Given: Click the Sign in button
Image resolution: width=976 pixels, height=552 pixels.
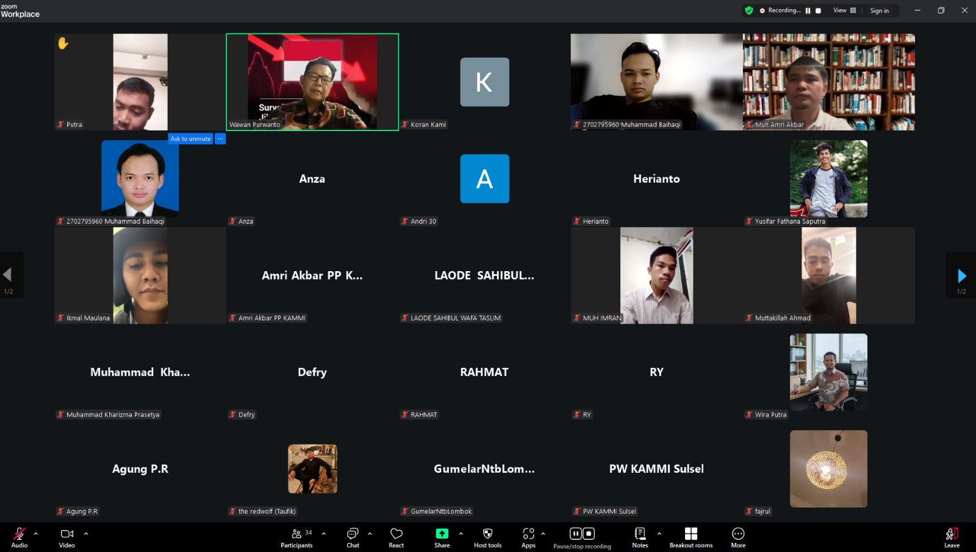Looking at the screenshot, I should tap(879, 10).
